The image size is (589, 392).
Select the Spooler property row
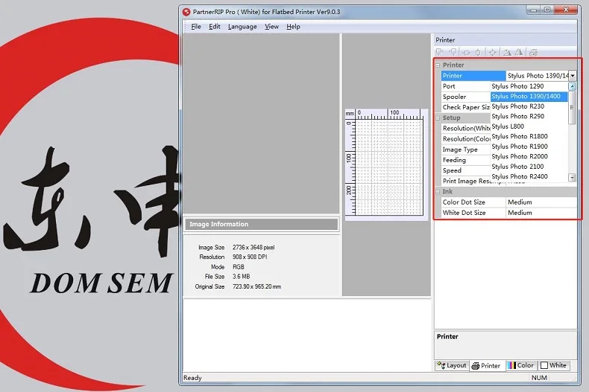click(x=466, y=97)
